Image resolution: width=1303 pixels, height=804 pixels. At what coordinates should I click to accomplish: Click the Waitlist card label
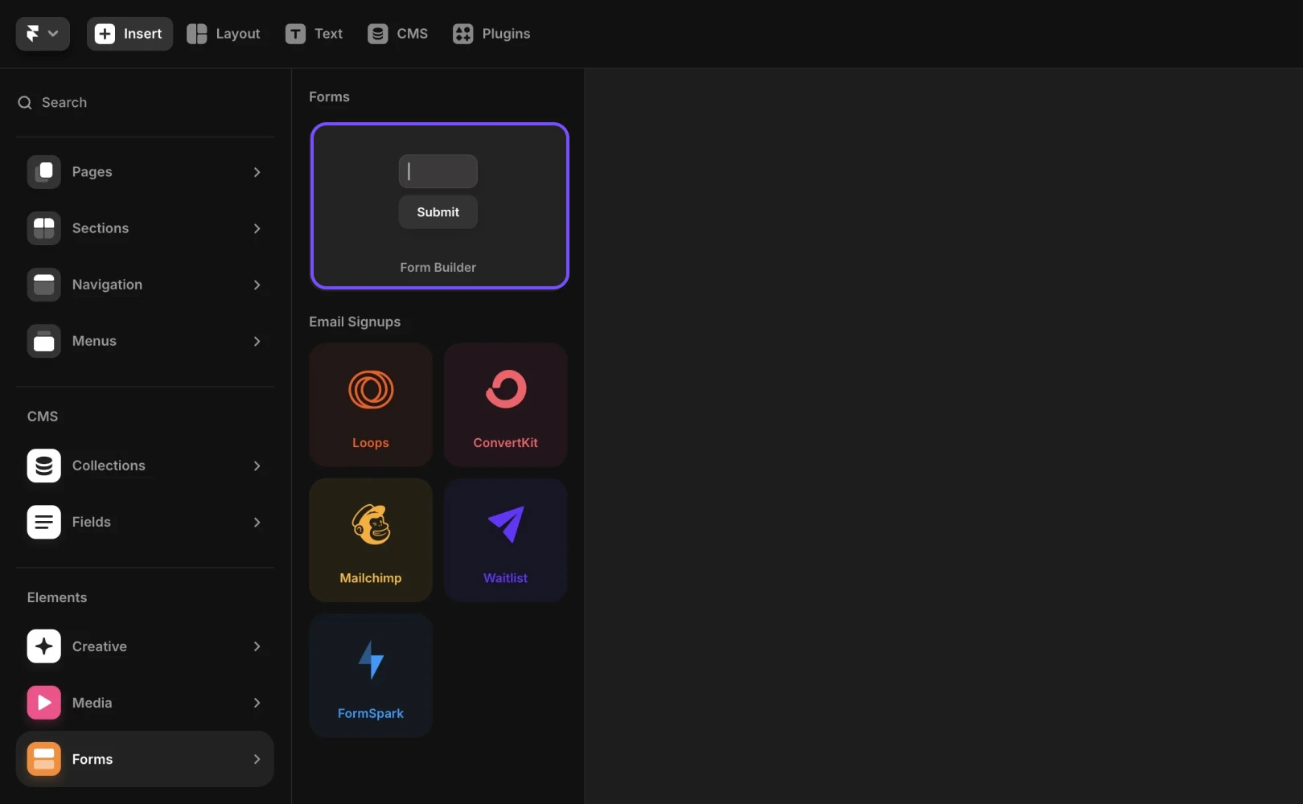pos(506,578)
